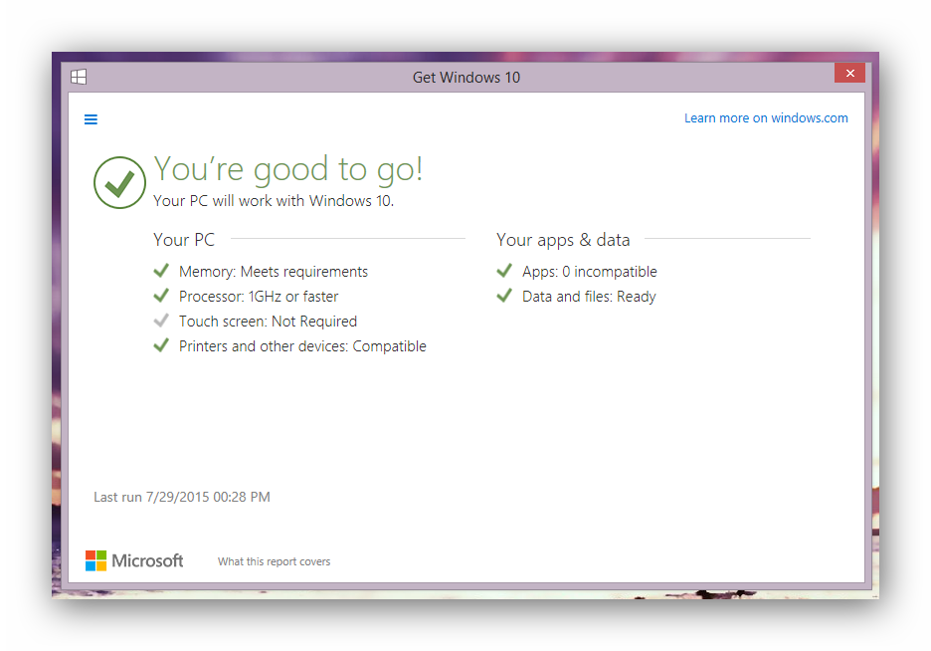Click 'Last run 7/29/2015 00:28 PM' text
Viewport: 931px width, 651px height.
coord(182,497)
